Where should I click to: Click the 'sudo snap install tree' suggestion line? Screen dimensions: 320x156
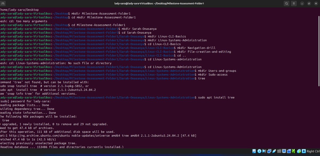point(44,86)
